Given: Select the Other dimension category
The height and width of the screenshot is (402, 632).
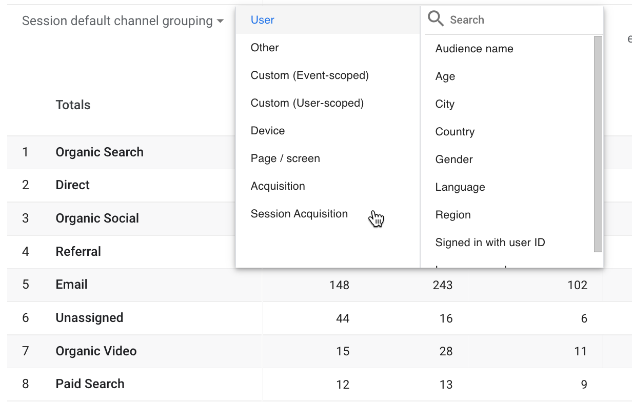Looking at the screenshot, I should click(265, 48).
